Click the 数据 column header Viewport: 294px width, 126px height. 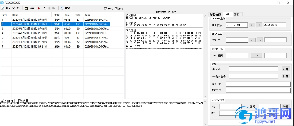coord(96,15)
